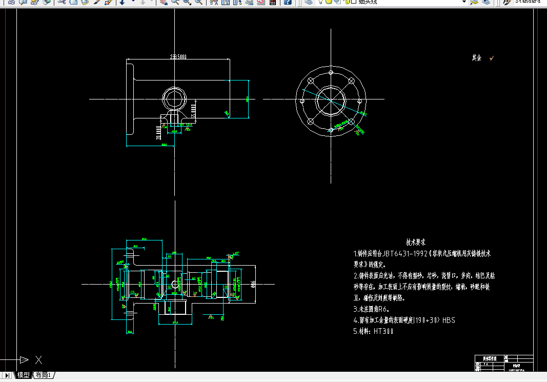Toggle the layer on/off light bulb
This screenshot has height=382, width=547.
320,2
